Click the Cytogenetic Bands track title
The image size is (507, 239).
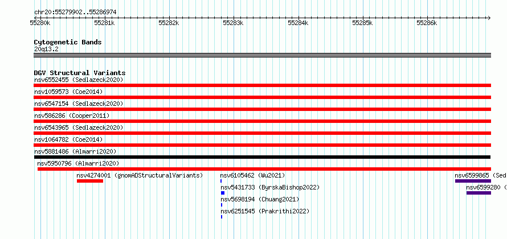68,42
